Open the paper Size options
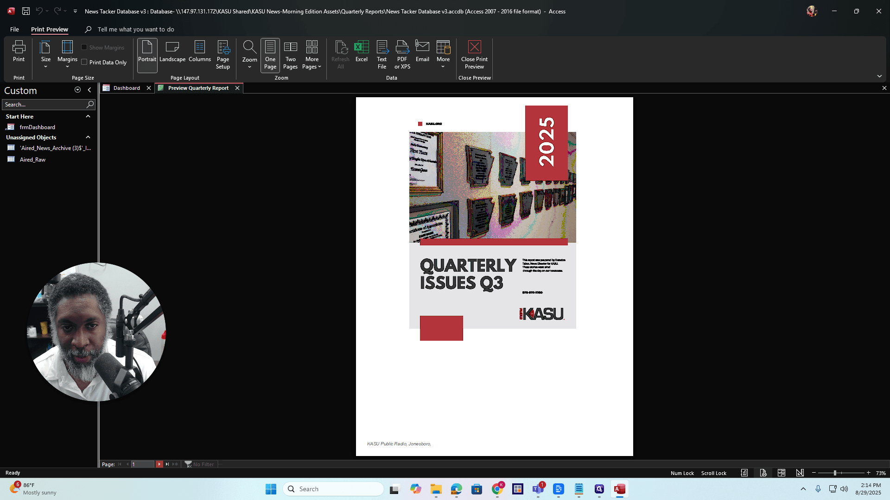This screenshot has width=890, height=500. coord(45,54)
